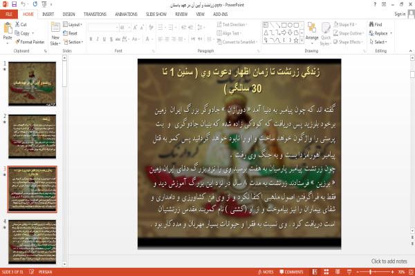This screenshot has width=415, height=276.
Task: Open the Select dropdown
Action: [378, 41]
